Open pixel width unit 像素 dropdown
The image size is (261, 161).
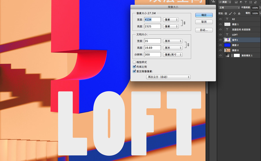click(x=171, y=20)
